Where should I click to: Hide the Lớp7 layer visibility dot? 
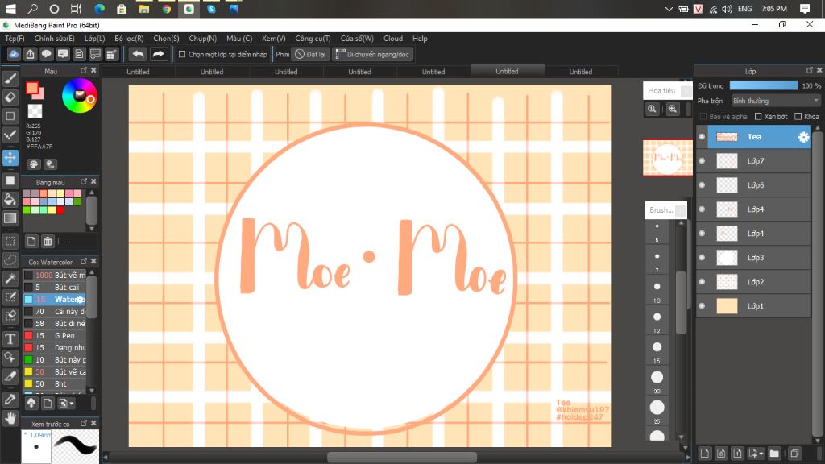(x=702, y=161)
